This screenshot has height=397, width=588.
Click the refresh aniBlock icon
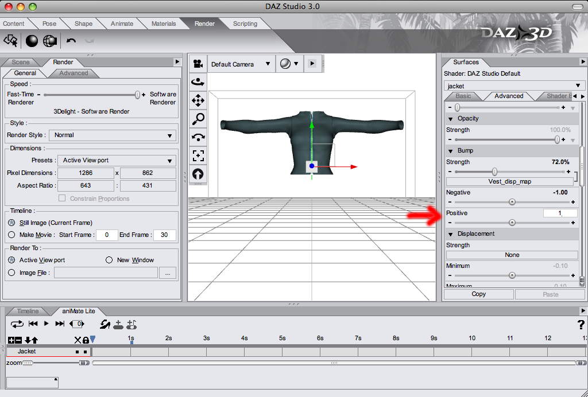(x=105, y=324)
